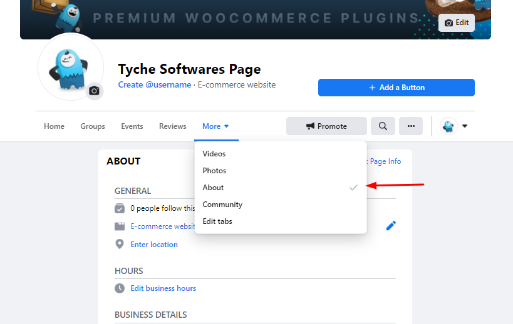
Task: Click the pencil edit icon in About
Action: pyautogui.click(x=391, y=226)
